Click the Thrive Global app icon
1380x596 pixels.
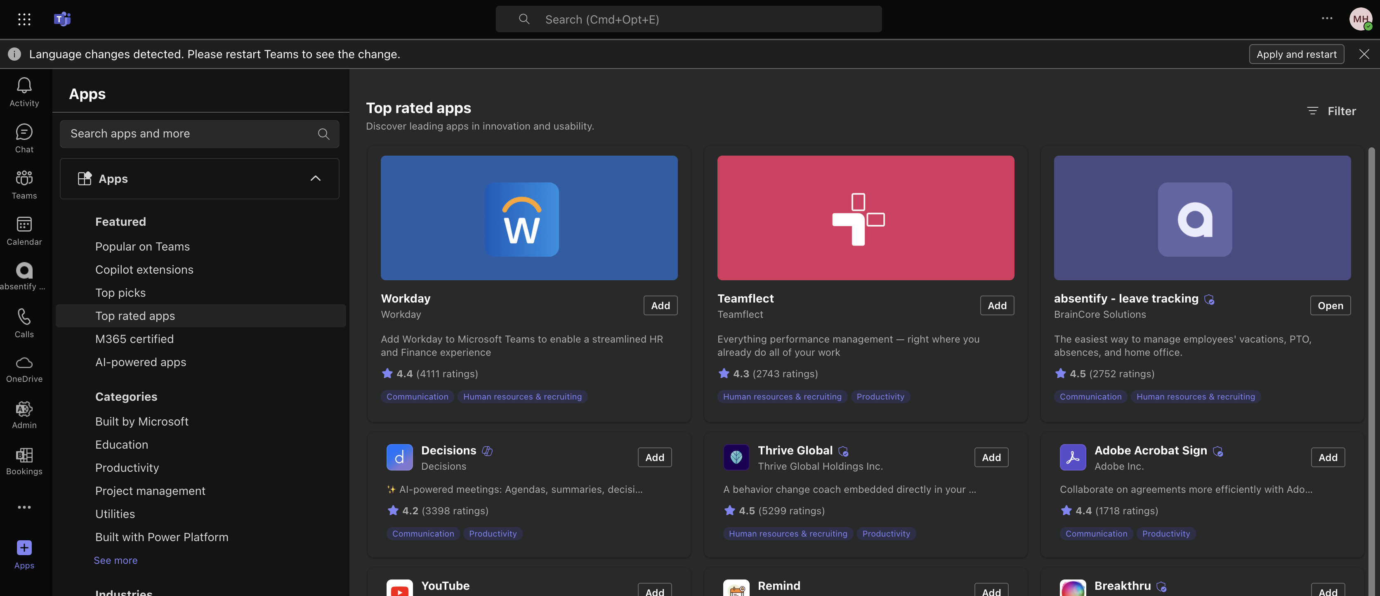736,457
